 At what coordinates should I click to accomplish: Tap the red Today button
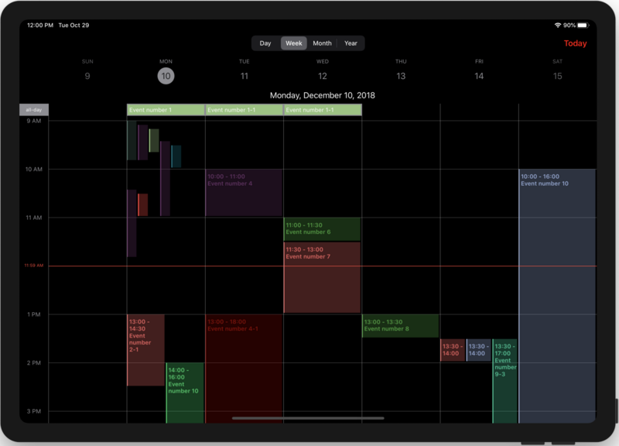[575, 43]
